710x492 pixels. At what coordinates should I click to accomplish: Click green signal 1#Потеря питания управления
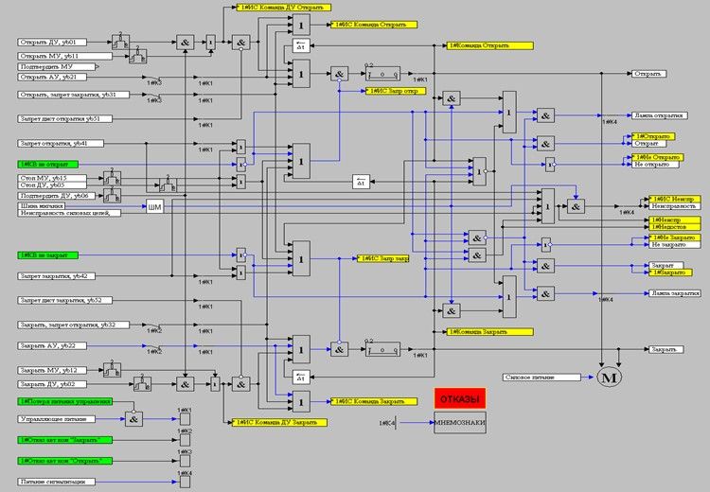[x=64, y=401]
